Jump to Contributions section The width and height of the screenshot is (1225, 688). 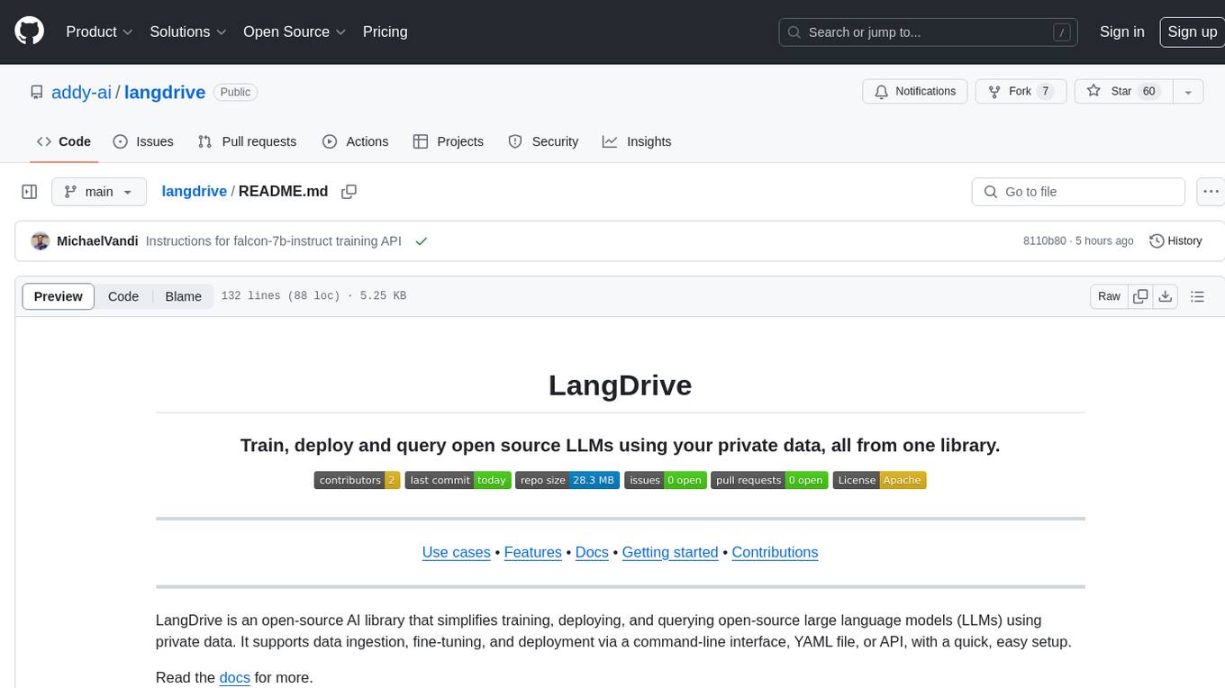775,552
